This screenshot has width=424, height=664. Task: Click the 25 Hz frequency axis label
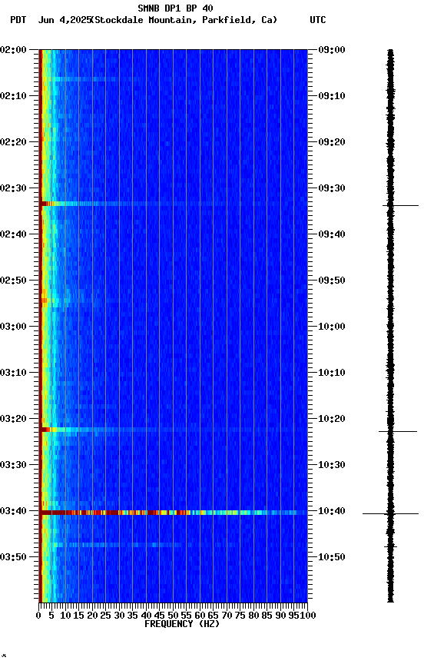pos(105,616)
